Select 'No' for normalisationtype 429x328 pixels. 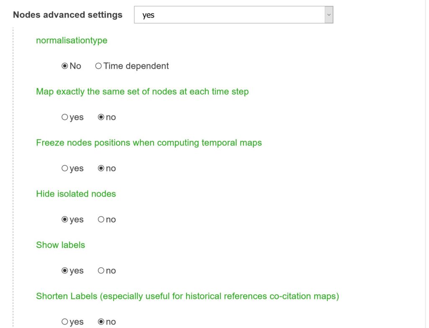[x=64, y=66]
